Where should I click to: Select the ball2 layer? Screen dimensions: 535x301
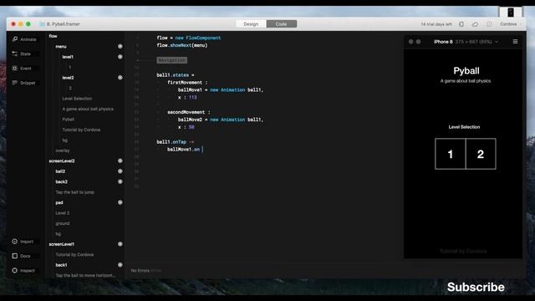(60, 171)
